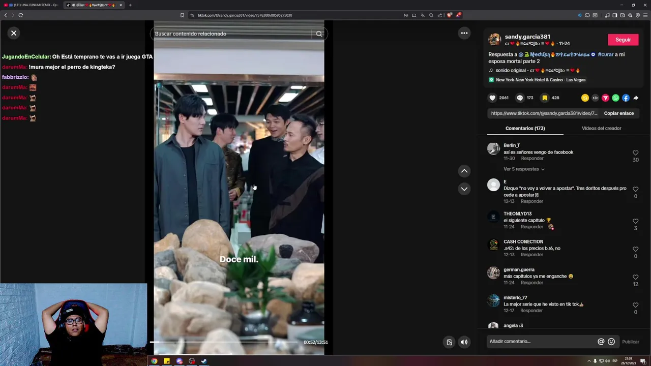This screenshot has height=366, width=651.
Task: Click the video URL link field
Action: pos(544,113)
